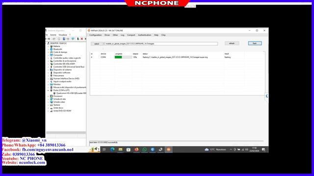The width and height of the screenshot is (314, 176).
Task: Click the 'status' column header
Action: (x=145, y=54)
